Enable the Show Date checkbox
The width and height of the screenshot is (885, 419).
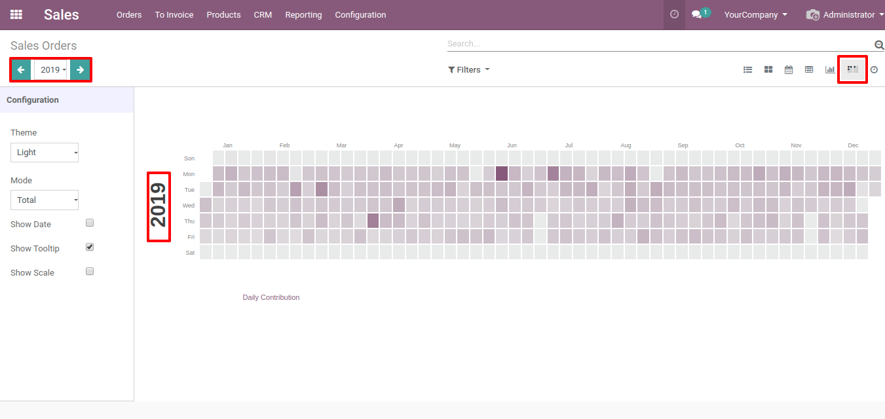tap(90, 223)
